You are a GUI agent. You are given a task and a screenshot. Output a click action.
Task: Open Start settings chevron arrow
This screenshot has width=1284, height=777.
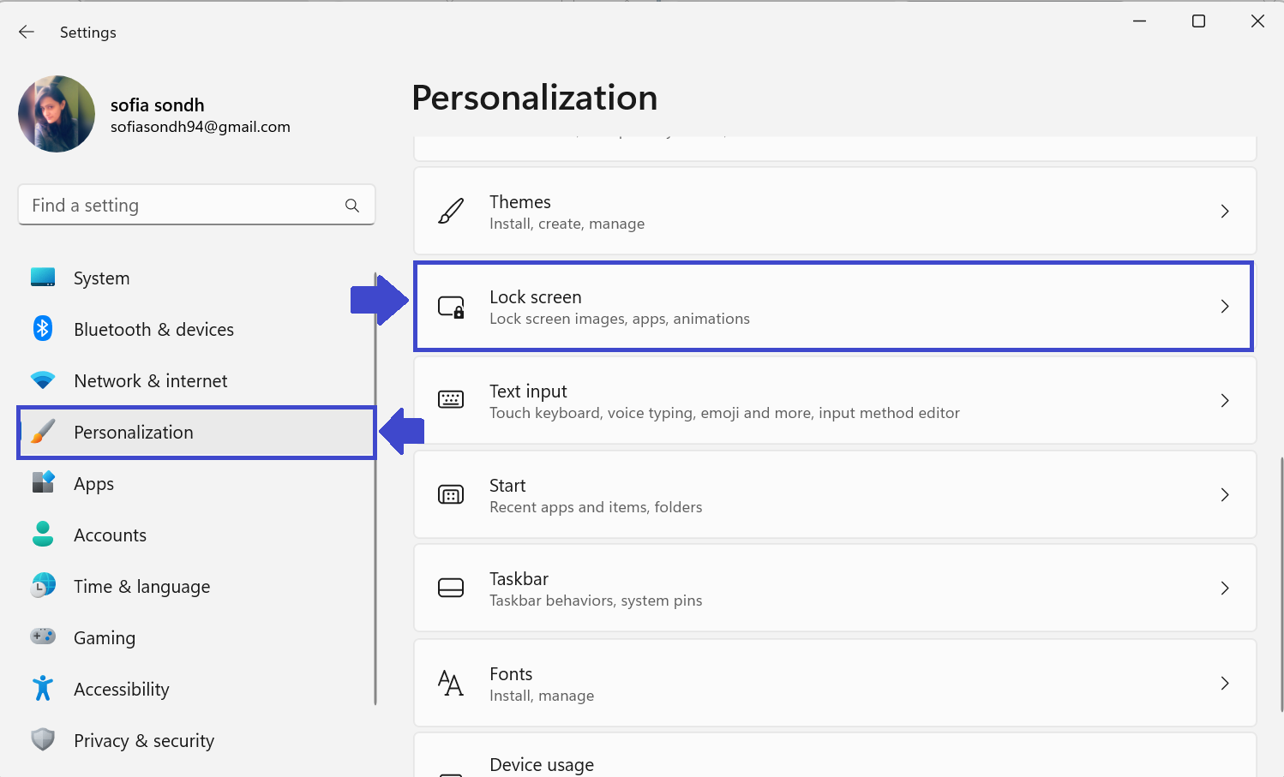click(1225, 495)
